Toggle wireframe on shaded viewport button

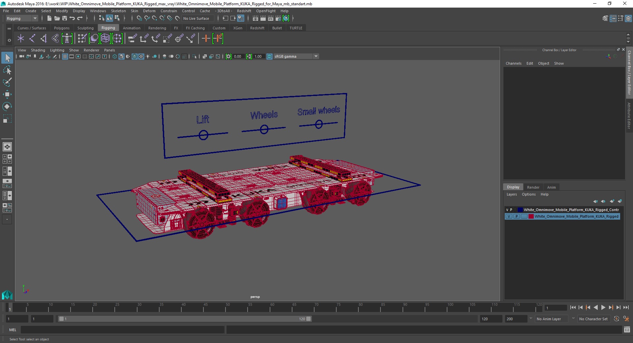click(x=135, y=56)
